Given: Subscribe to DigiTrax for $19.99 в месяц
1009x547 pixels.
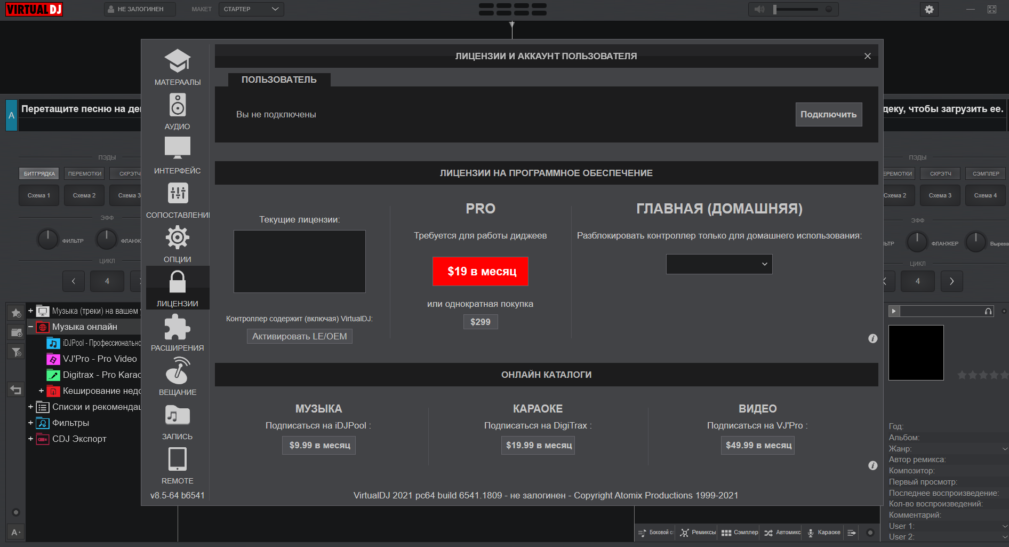Looking at the screenshot, I should [x=538, y=445].
